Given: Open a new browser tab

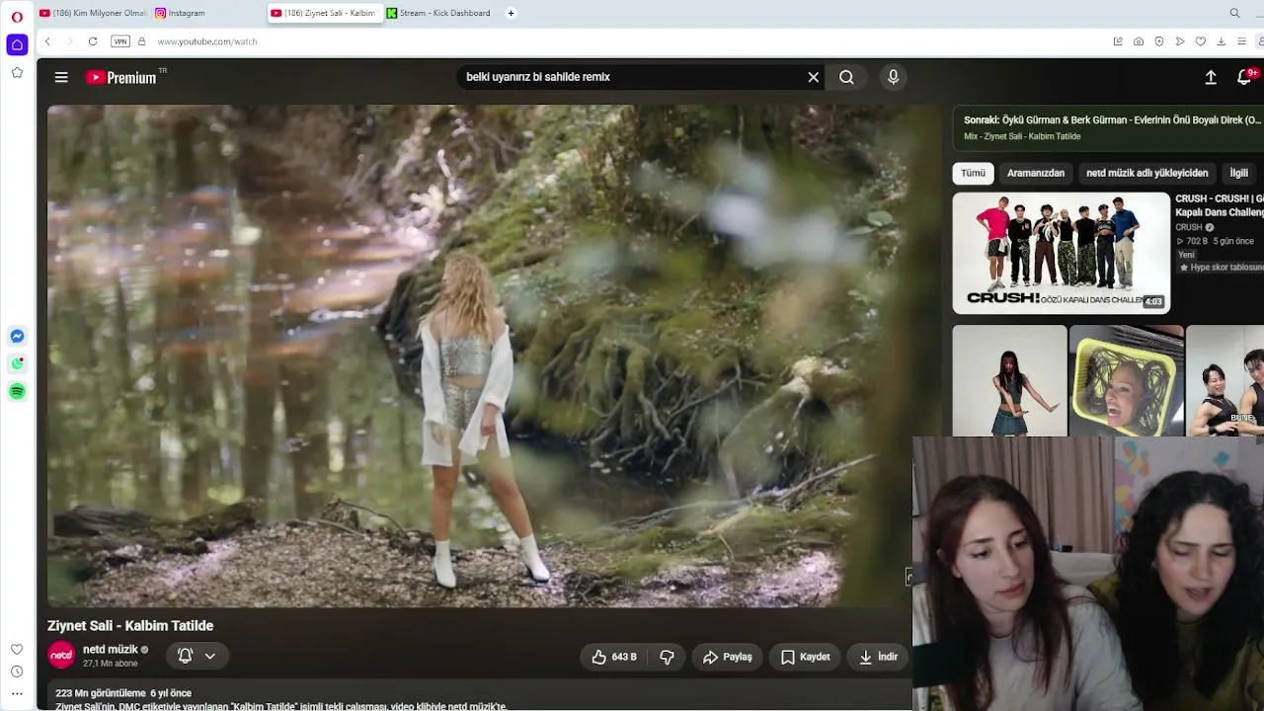Looking at the screenshot, I should [511, 13].
